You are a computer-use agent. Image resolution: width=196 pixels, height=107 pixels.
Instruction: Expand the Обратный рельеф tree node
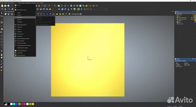point(176,19)
